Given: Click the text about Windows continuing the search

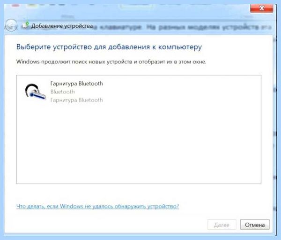Looking at the screenshot, I should [111, 62].
